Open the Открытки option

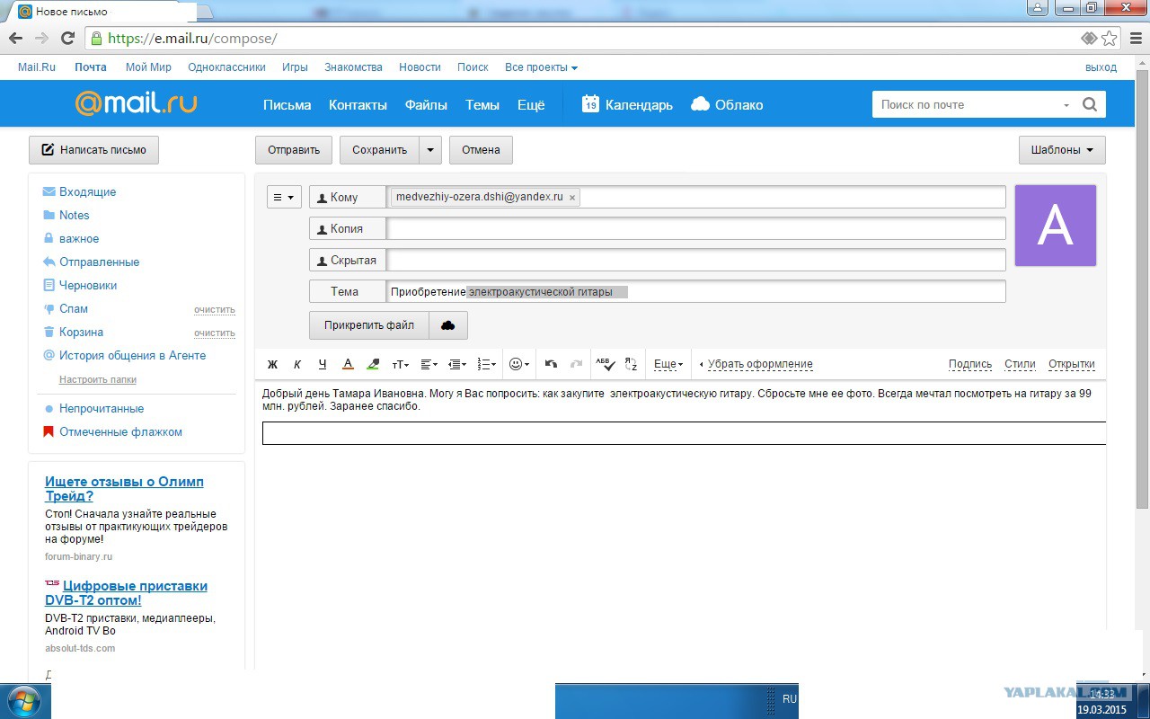tap(1071, 365)
